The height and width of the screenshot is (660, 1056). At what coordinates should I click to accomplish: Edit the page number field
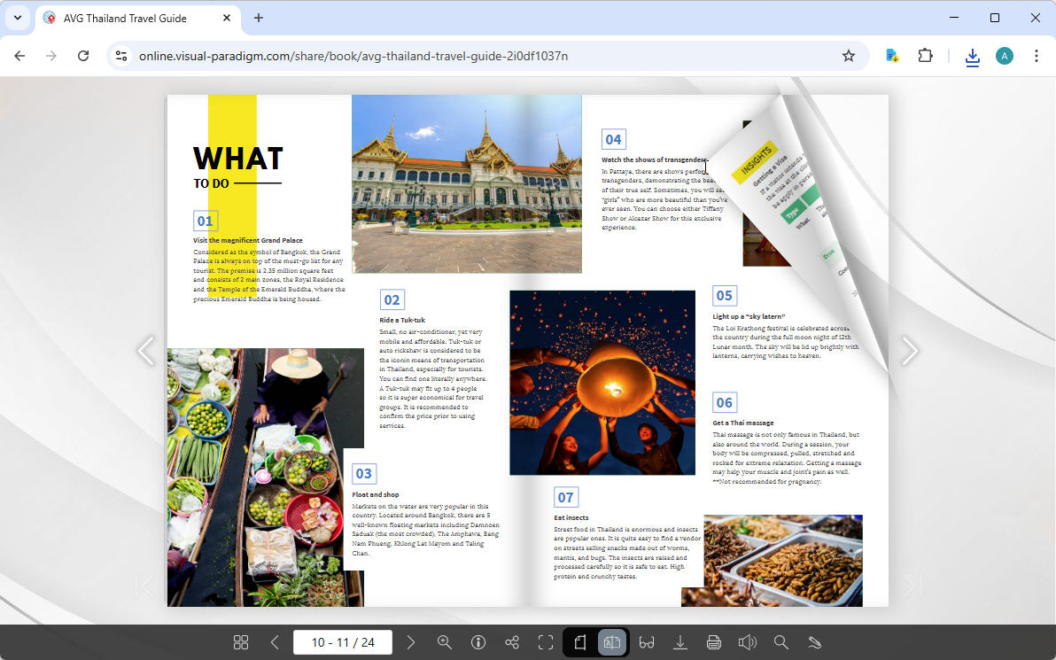point(343,641)
